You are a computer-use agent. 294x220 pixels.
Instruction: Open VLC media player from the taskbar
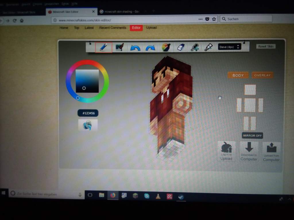158,196
